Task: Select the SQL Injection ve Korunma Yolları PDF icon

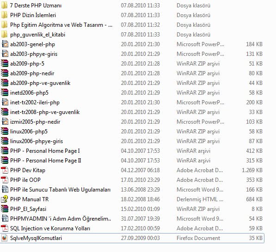Action: (x=5, y=228)
